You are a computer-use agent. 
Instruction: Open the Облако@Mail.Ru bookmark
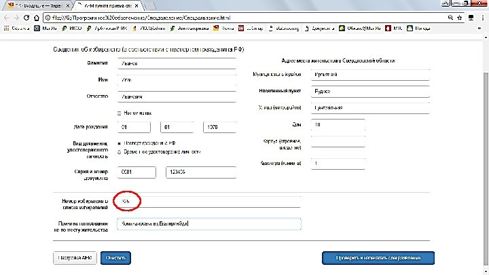[x=360, y=29]
